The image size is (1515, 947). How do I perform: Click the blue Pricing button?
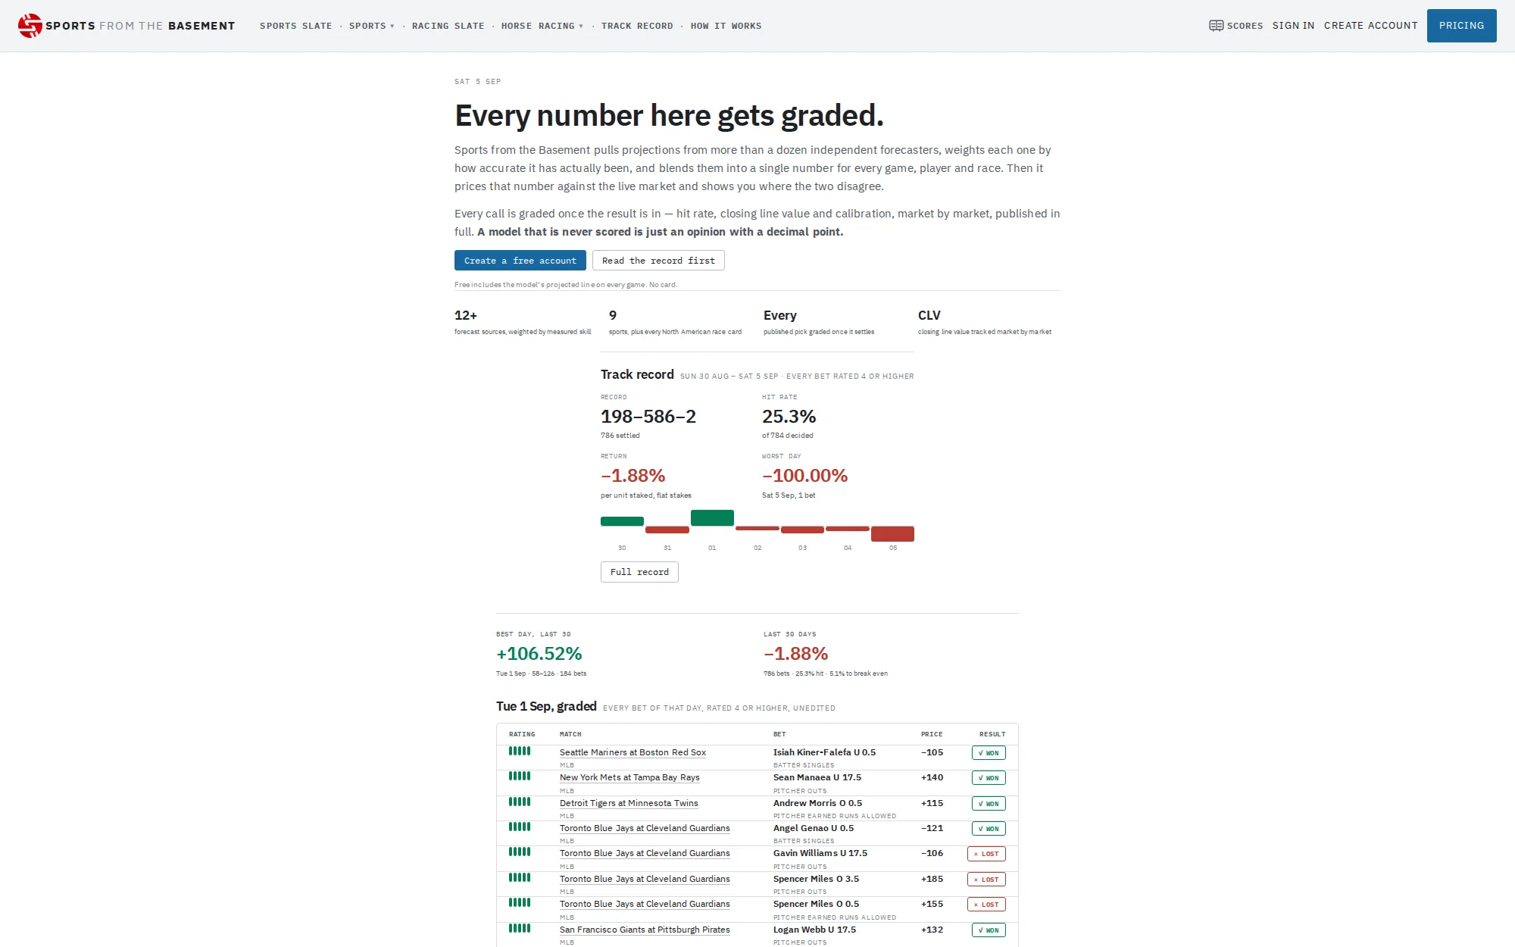1462,26
